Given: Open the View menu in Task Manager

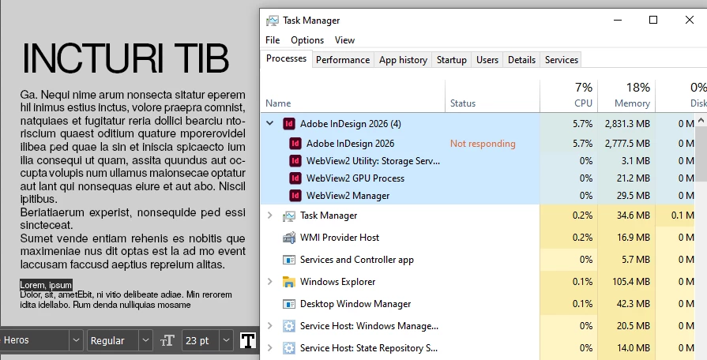Looking at the screenshot, I should (x=344, y=40).
